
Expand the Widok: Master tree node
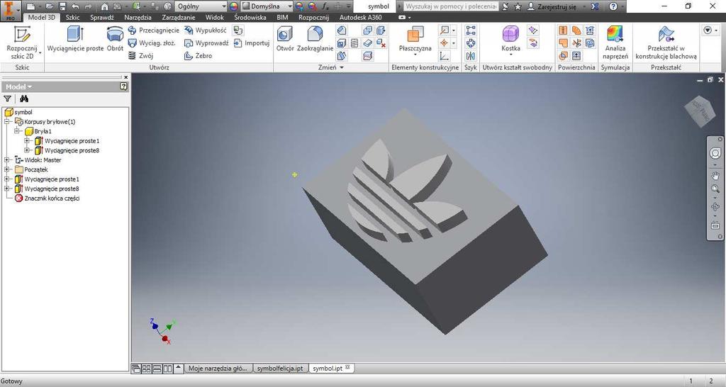coord(7,160)
